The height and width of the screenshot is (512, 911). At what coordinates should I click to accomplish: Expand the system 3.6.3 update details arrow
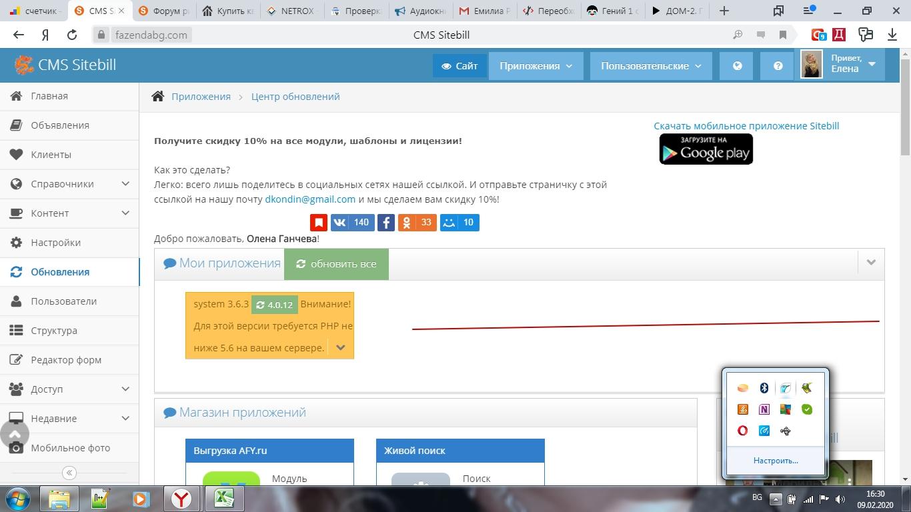340,347
